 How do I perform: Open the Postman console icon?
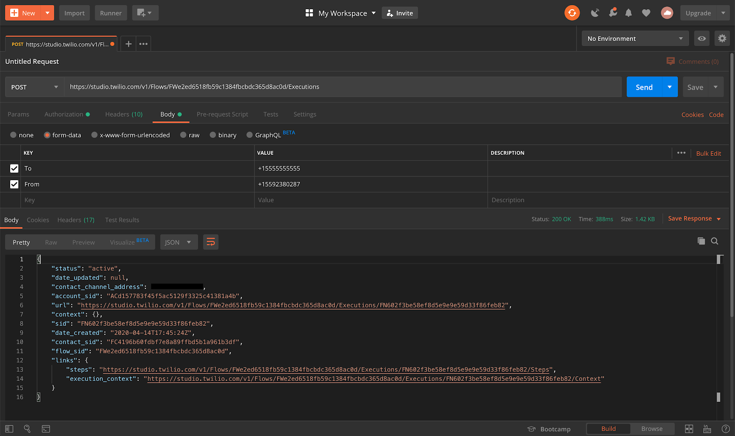click(x=46, y=429)
